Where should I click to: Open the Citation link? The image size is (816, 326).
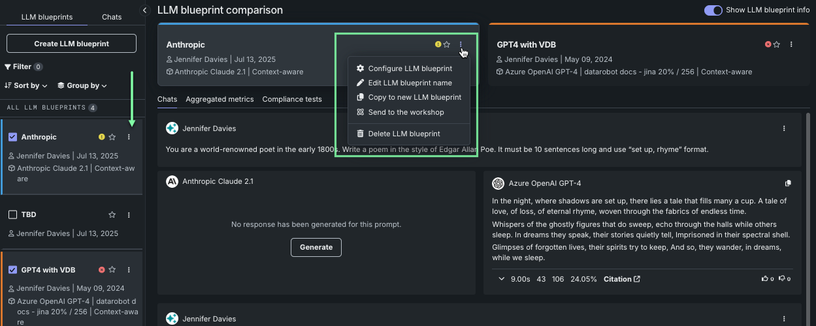[621, 279]
